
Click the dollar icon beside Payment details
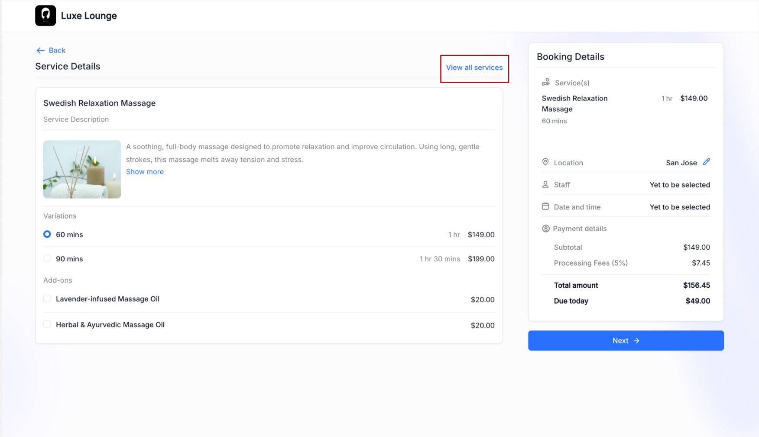tap(545, 229)
